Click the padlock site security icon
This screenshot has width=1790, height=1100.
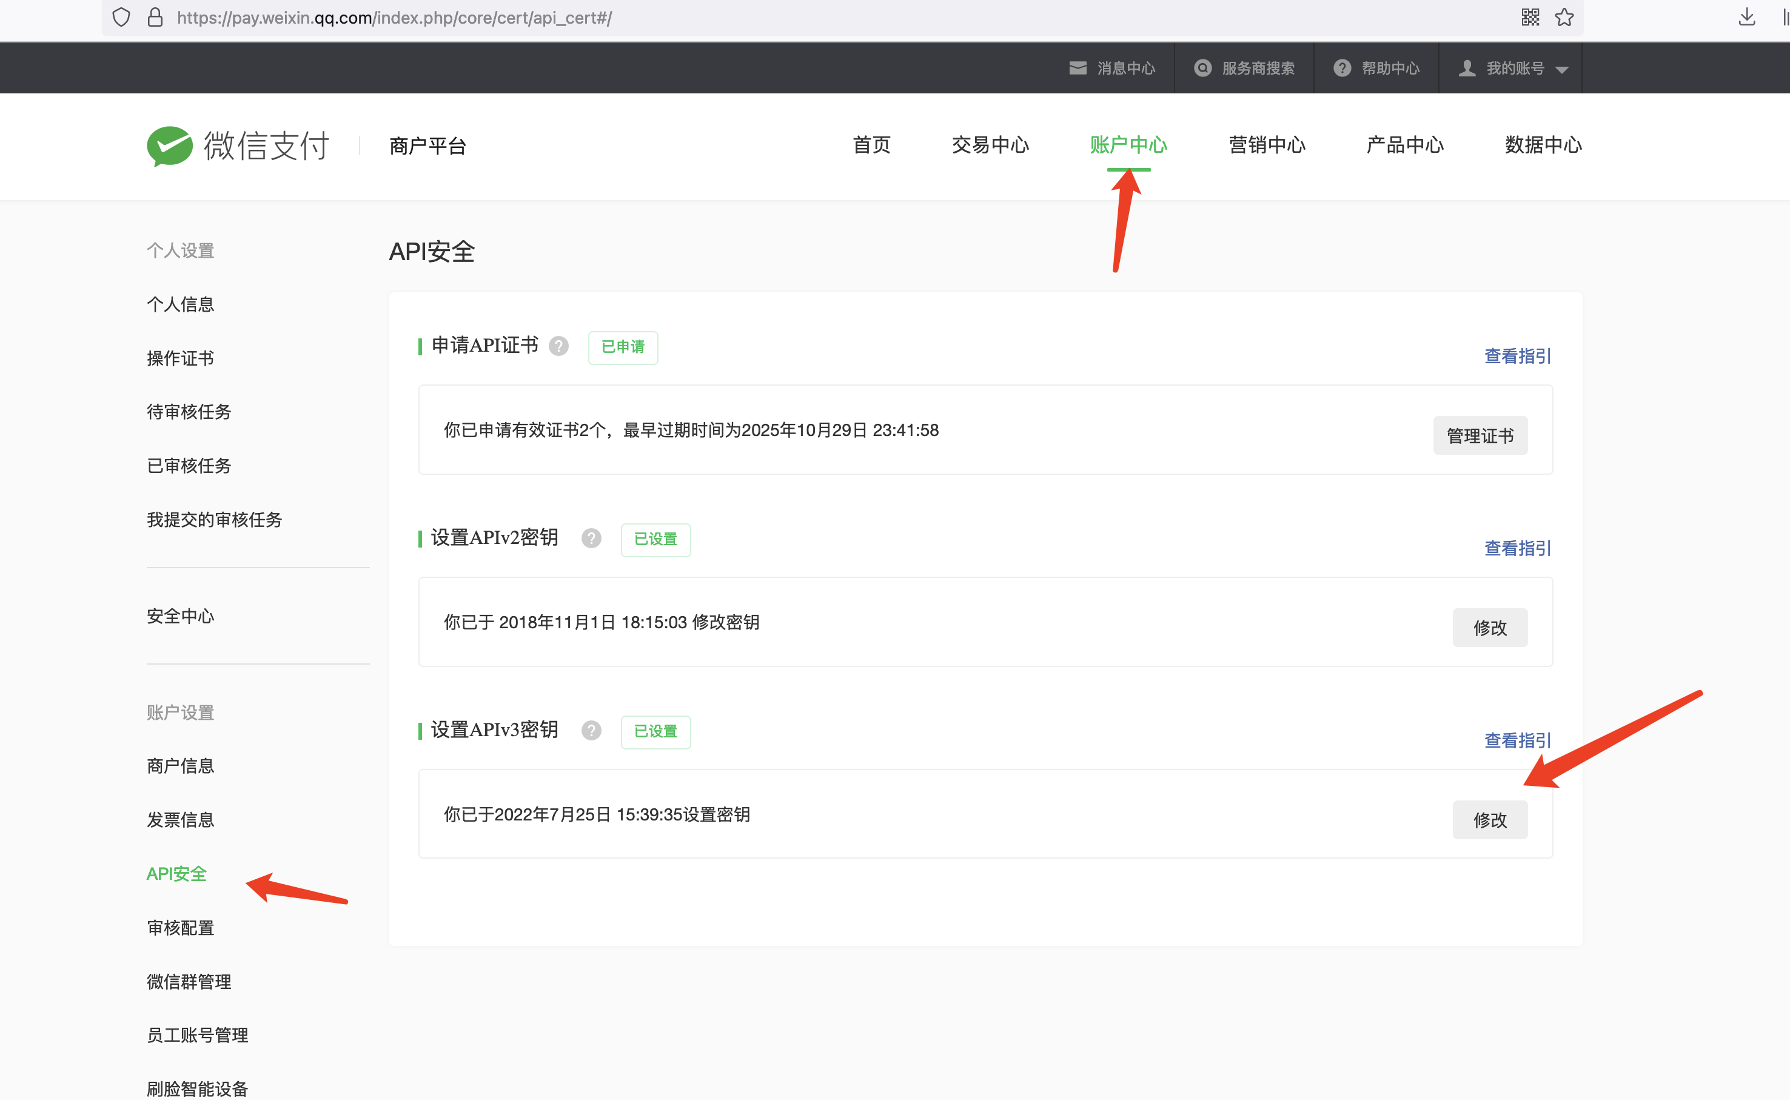(155, 18)
